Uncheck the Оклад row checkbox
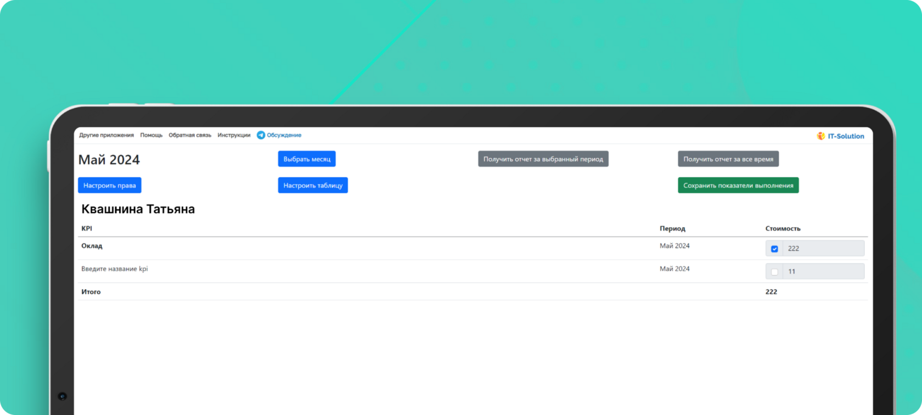Image resolution: width=922 pixels, height=415 pixels. [774, 249]
